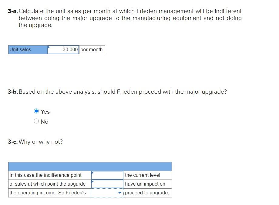Click the 3-b question heading text
Viewport: 279px width, 205px height.
(x=117, y=92)
